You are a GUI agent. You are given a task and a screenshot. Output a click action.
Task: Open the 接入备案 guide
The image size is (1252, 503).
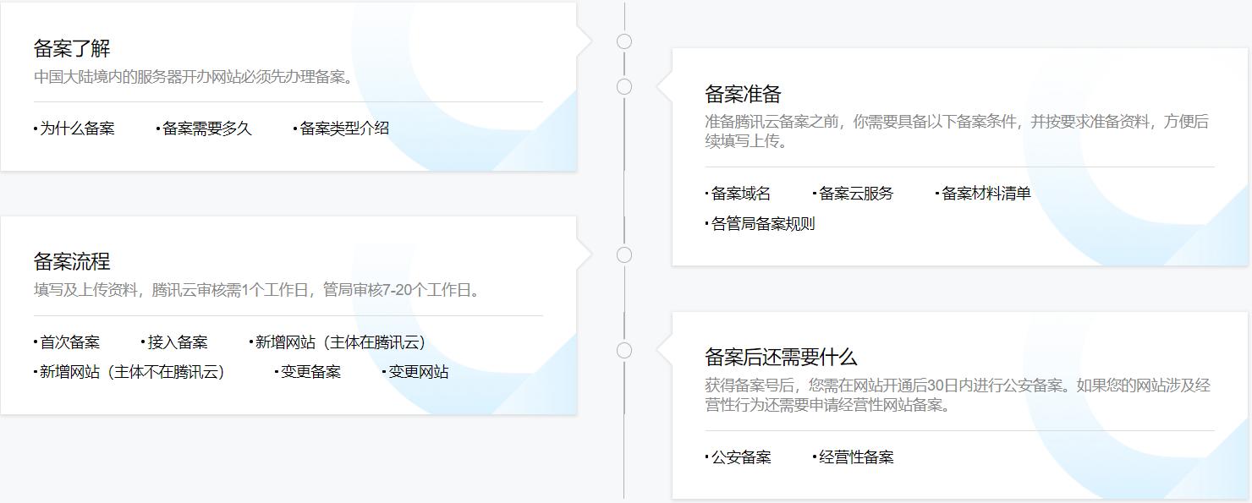[178, 342]
